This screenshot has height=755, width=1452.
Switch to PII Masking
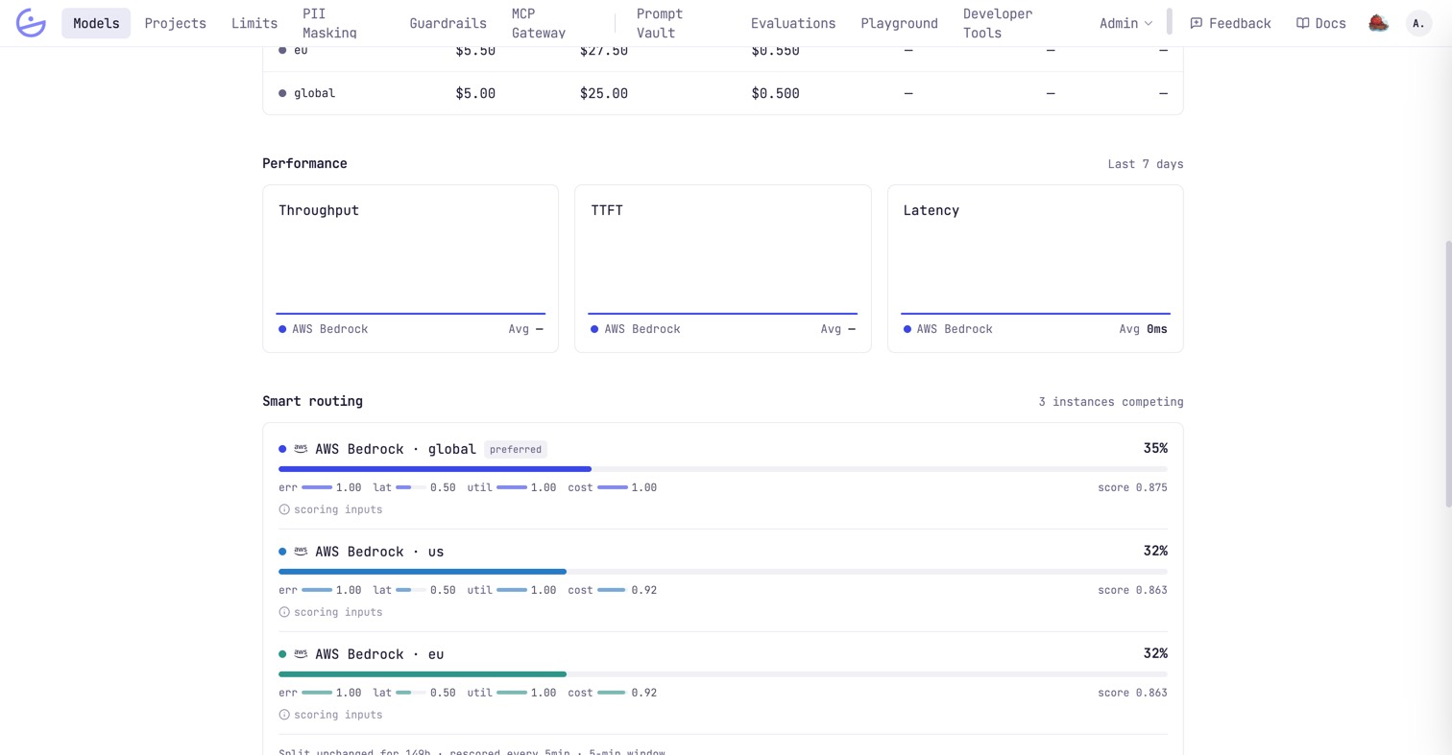point(329,23)
